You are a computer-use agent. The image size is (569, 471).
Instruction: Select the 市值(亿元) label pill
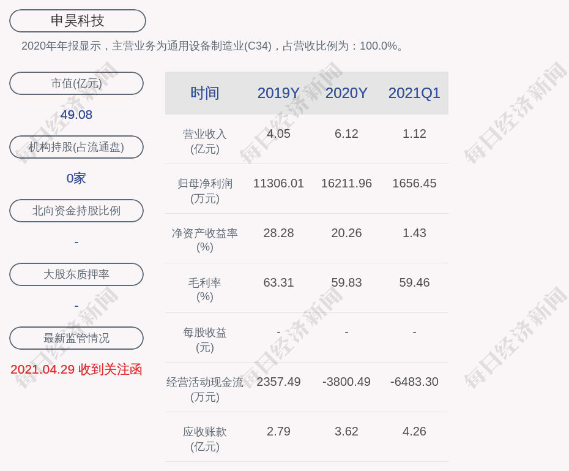(x=76, y=83)
